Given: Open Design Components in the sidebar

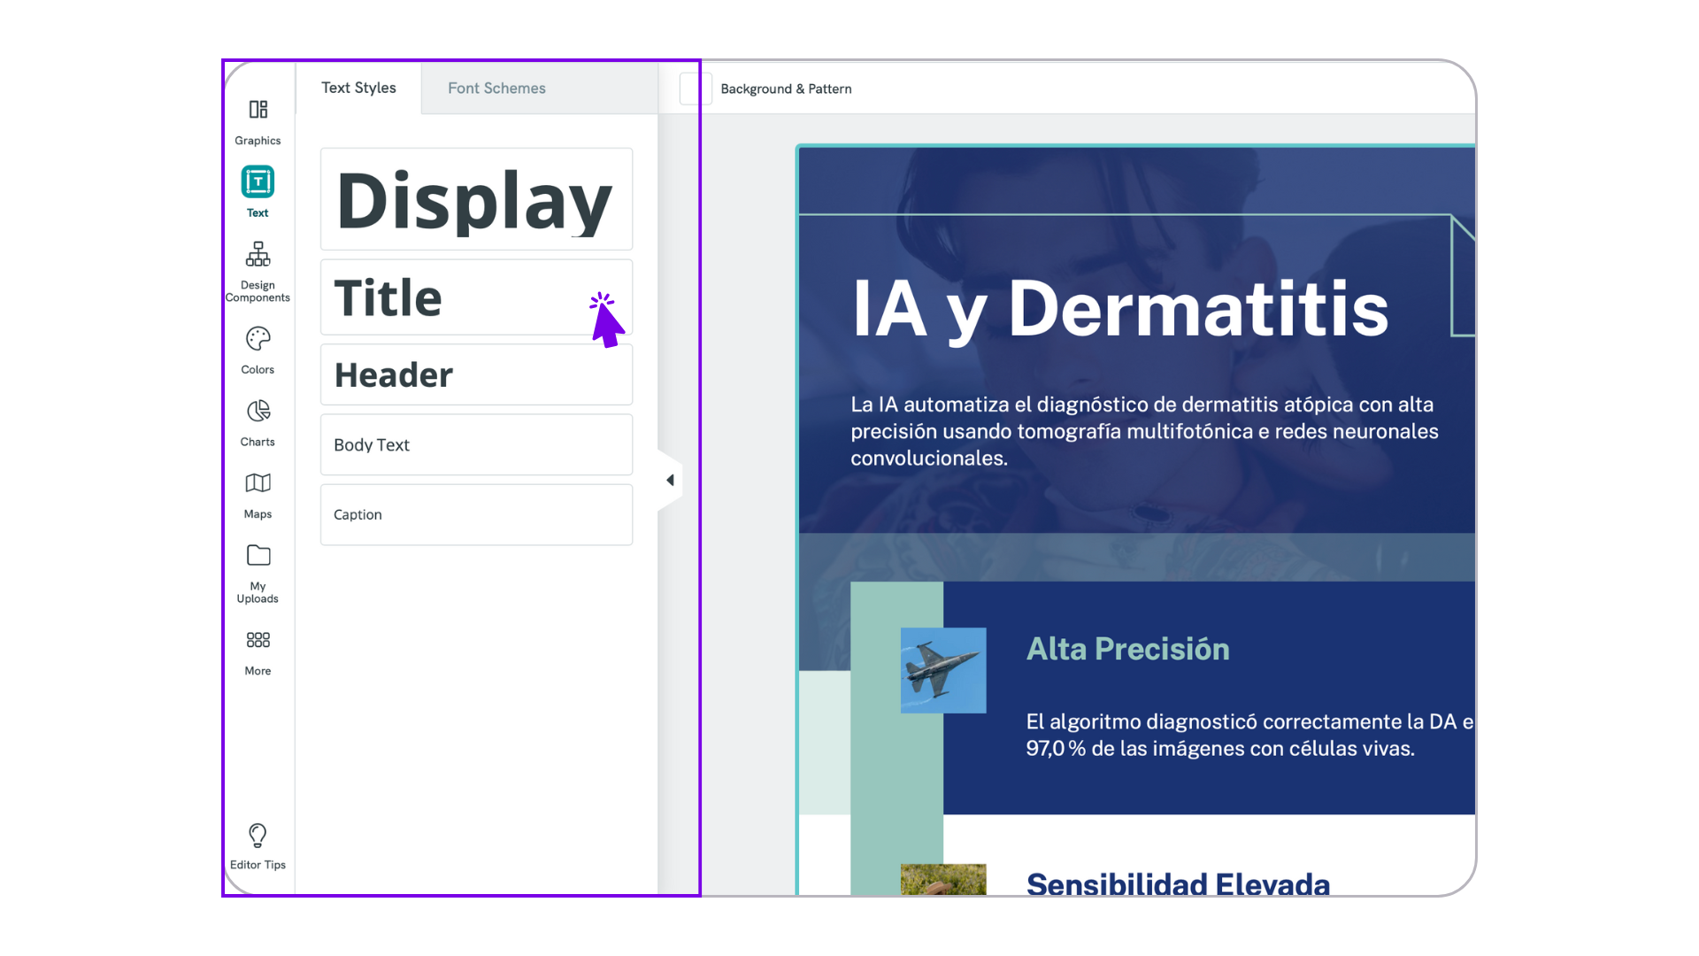Looking at the screenshot, I should pos(258,271).
